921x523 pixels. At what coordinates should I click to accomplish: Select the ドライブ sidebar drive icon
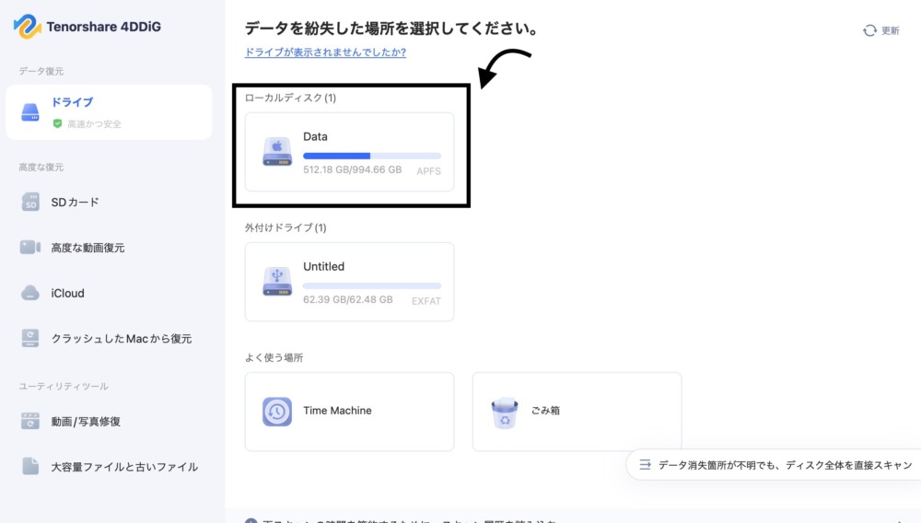(30, 111)
